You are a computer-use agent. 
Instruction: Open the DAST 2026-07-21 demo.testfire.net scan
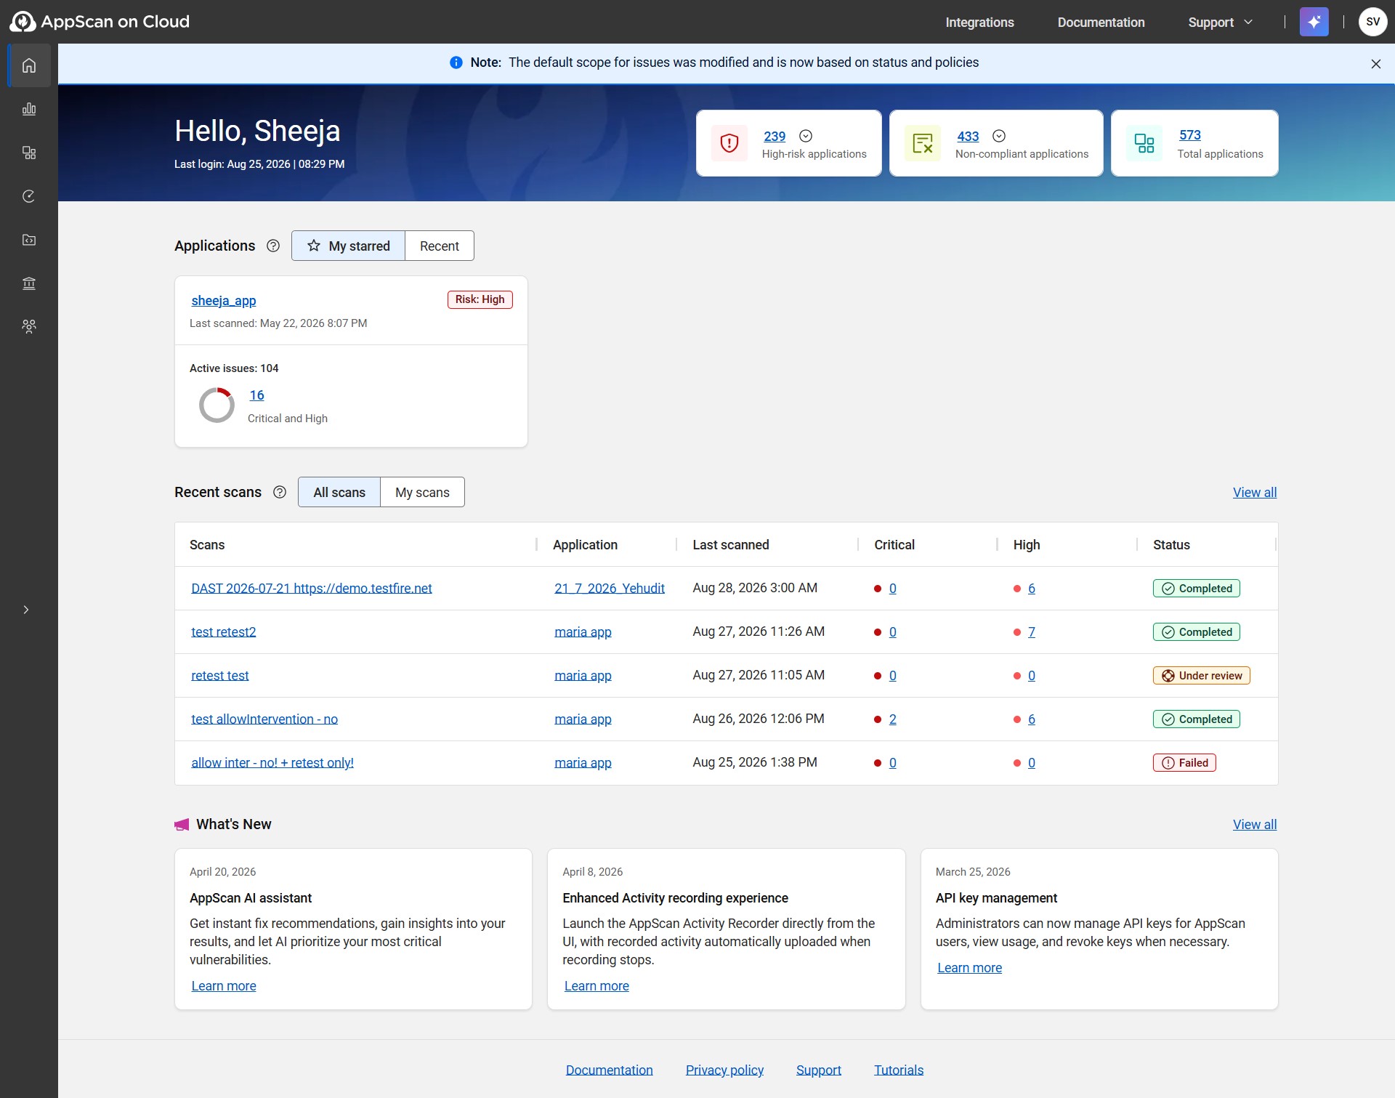(x=311, y=589)
